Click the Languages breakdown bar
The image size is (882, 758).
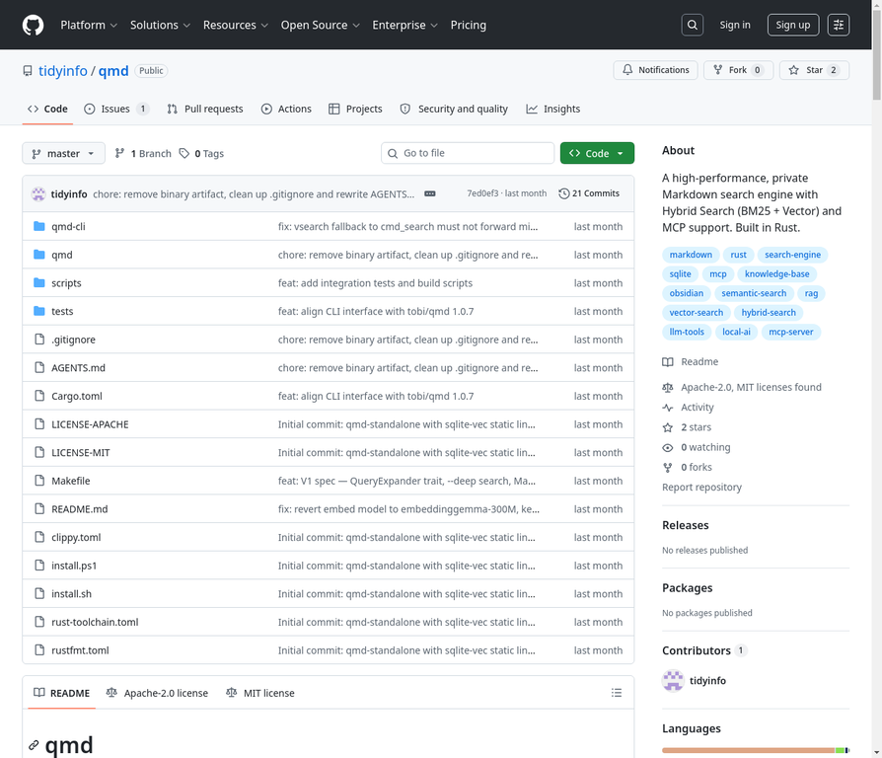tap(755, 750)
